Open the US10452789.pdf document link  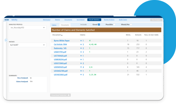click(61, 71)
